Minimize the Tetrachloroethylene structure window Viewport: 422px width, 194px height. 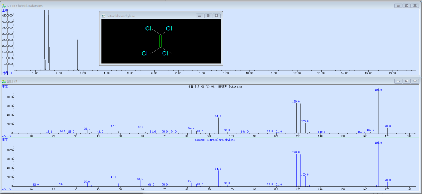pyautogui.click(x=200, y=16)
